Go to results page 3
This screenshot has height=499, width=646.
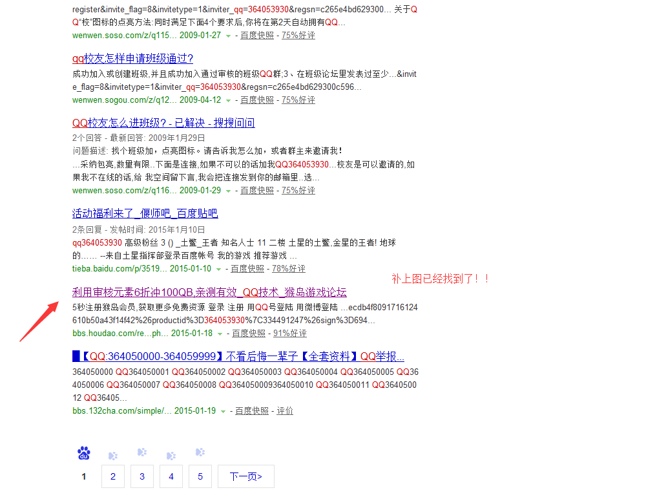tap(142, 476)
